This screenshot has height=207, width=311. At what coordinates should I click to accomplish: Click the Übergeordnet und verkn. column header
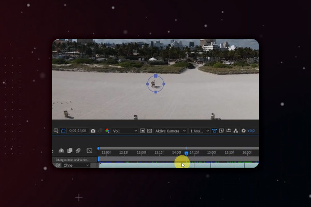[x=72, y=160]
